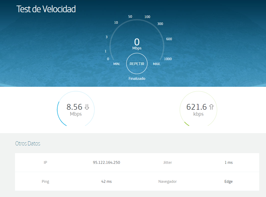Click the speedometer gauge showing 0 Mbps
Screen dimensions: 266x197
(x=137, y=42)
